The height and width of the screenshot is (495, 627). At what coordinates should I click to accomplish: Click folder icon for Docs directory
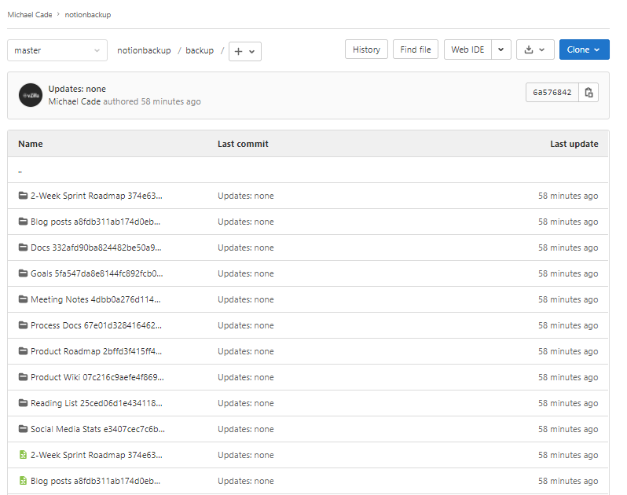[x=23, y=247]
